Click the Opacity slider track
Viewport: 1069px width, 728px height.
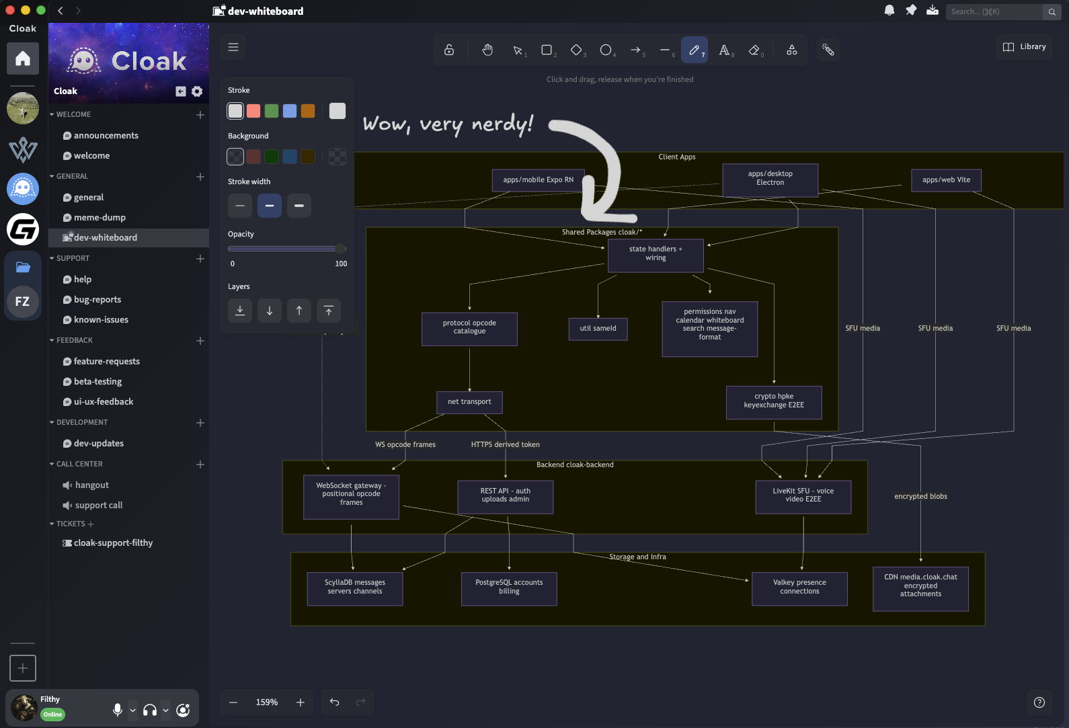coord(287,249)
